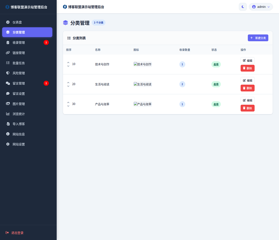
Task: Click the logout arrow icon beside 退出登录
Action: point(7,232)
